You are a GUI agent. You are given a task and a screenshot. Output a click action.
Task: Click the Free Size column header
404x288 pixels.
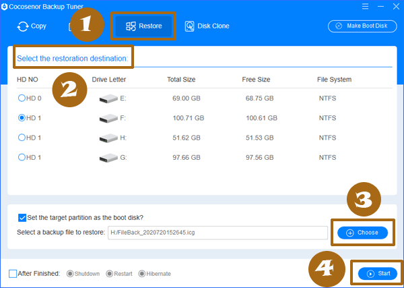tap(256, 80)
